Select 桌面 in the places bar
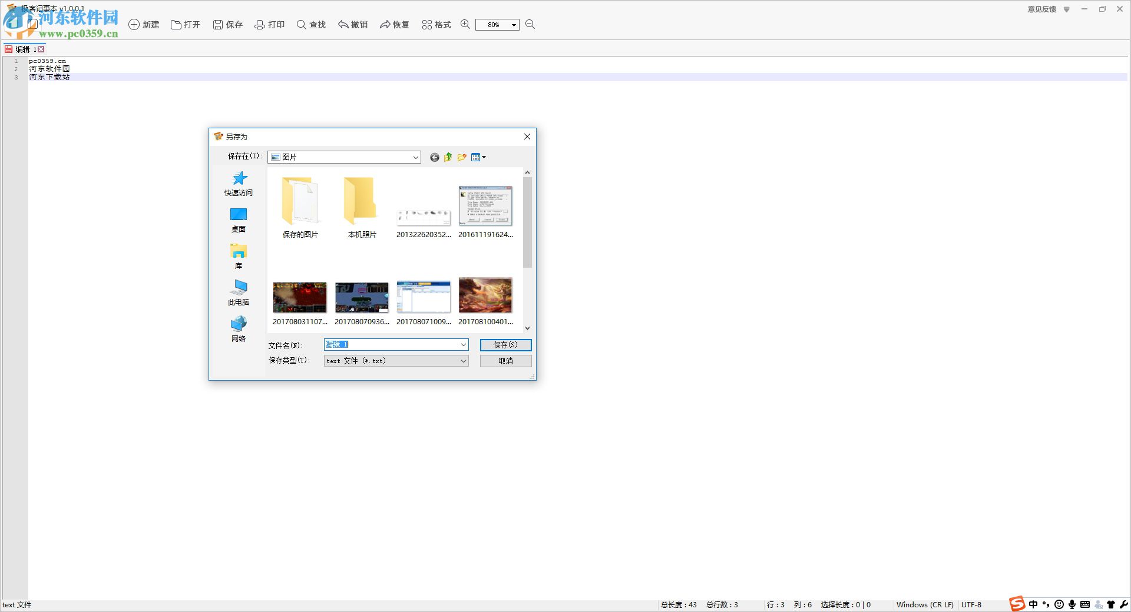Screen dimensions: 1131x612 pyautogui.click(x=239, y=220)
